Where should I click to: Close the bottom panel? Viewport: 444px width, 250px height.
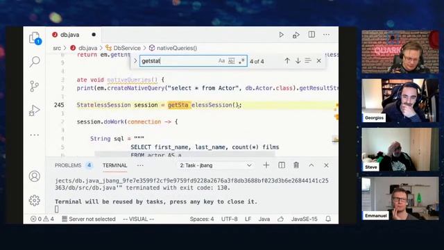[x=326, y=165]
